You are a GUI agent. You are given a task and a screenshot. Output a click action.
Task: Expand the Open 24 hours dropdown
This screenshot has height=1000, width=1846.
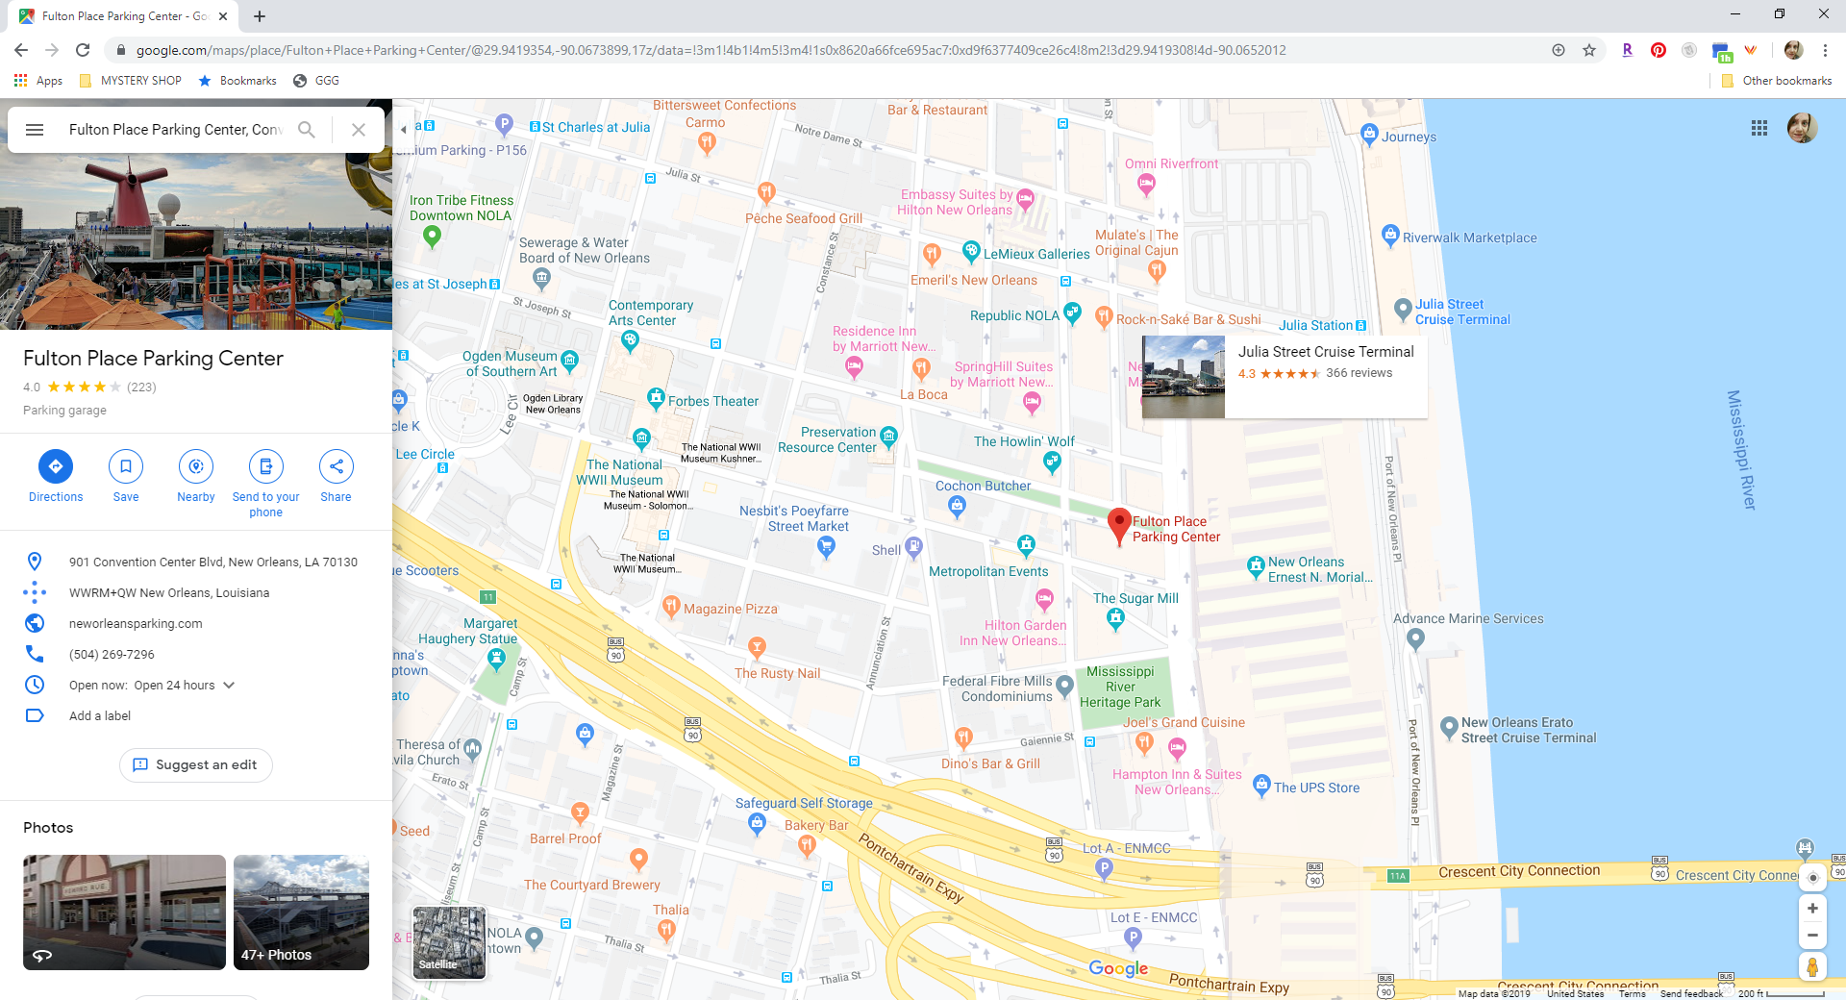click(229, 686)
